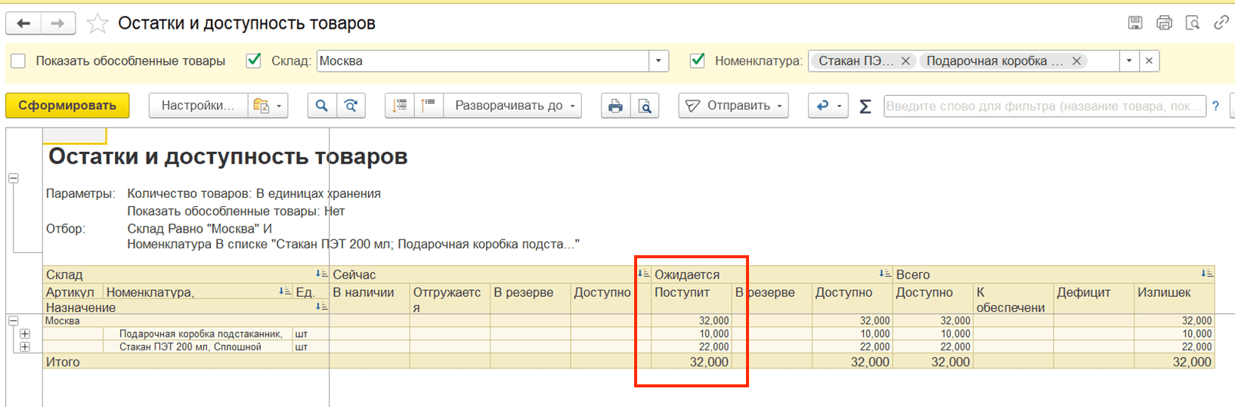The image size is (1235, 407).
Task: Open report variants dropdown next to Настройки
Action: tap(268, 106)
